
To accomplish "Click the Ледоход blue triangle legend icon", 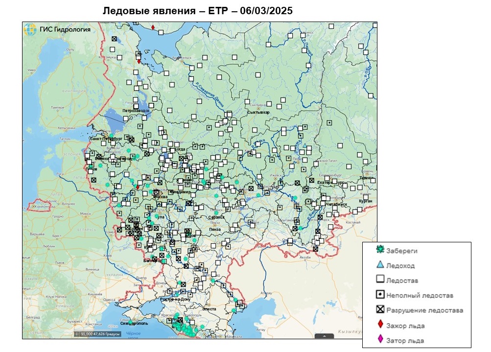I will click(x=380, y=265).
